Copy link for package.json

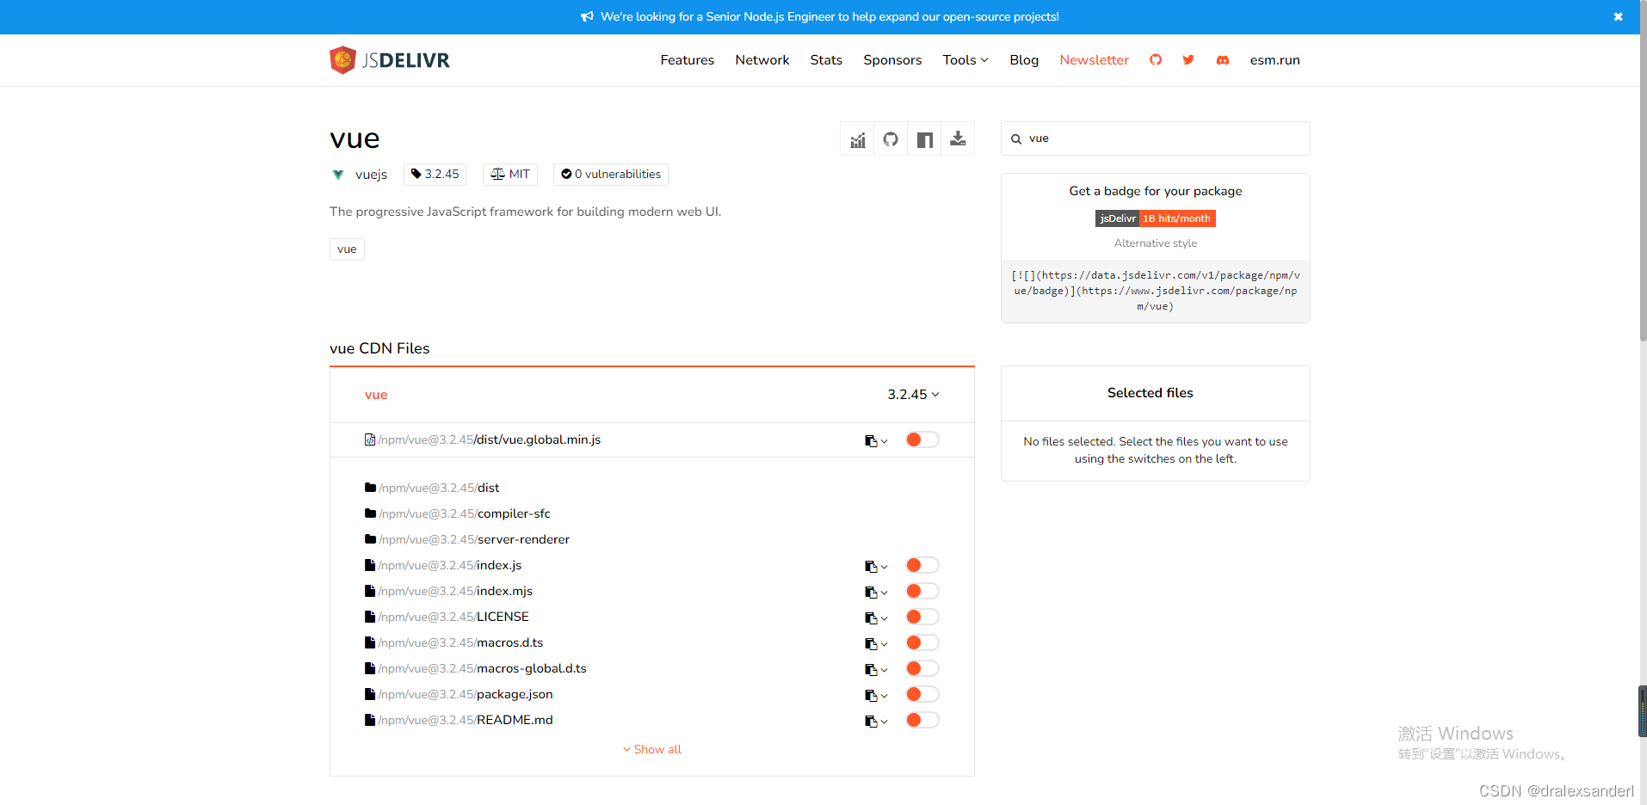[x=876, y=695]
